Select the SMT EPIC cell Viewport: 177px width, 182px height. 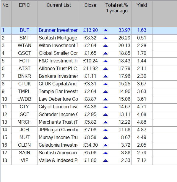(25, 38)
